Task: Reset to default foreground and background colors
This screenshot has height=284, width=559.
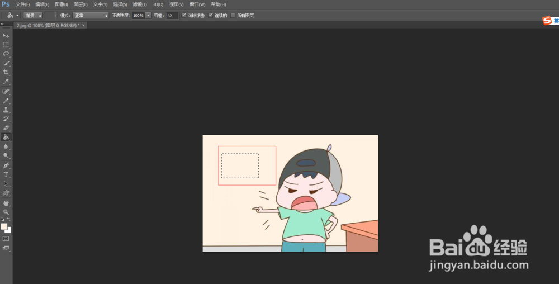Action: click(2, 220)
